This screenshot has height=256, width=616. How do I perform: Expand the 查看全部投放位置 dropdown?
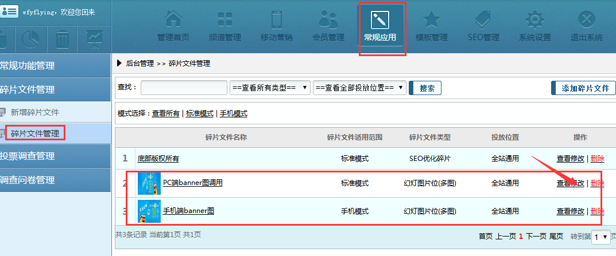(x=359, y=88)
